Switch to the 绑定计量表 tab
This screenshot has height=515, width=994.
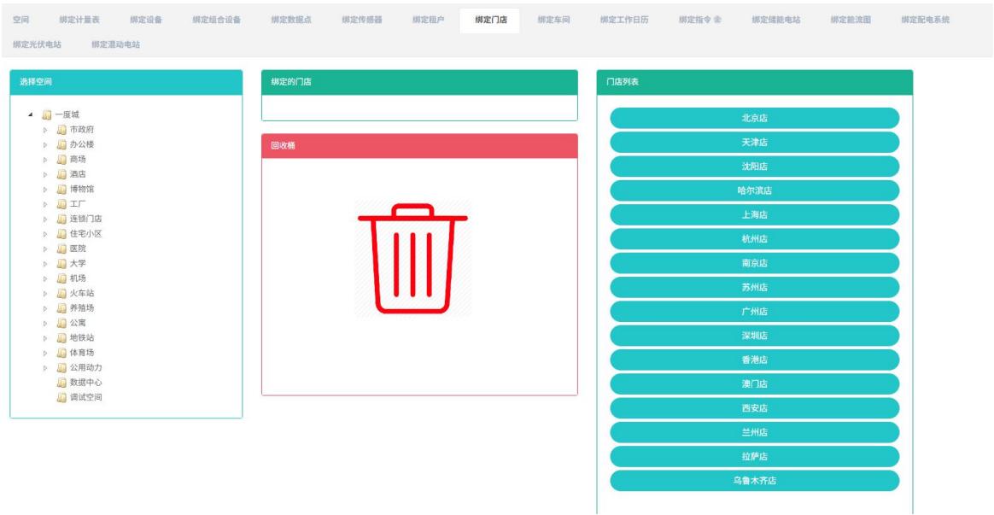[x=80, y=20]
